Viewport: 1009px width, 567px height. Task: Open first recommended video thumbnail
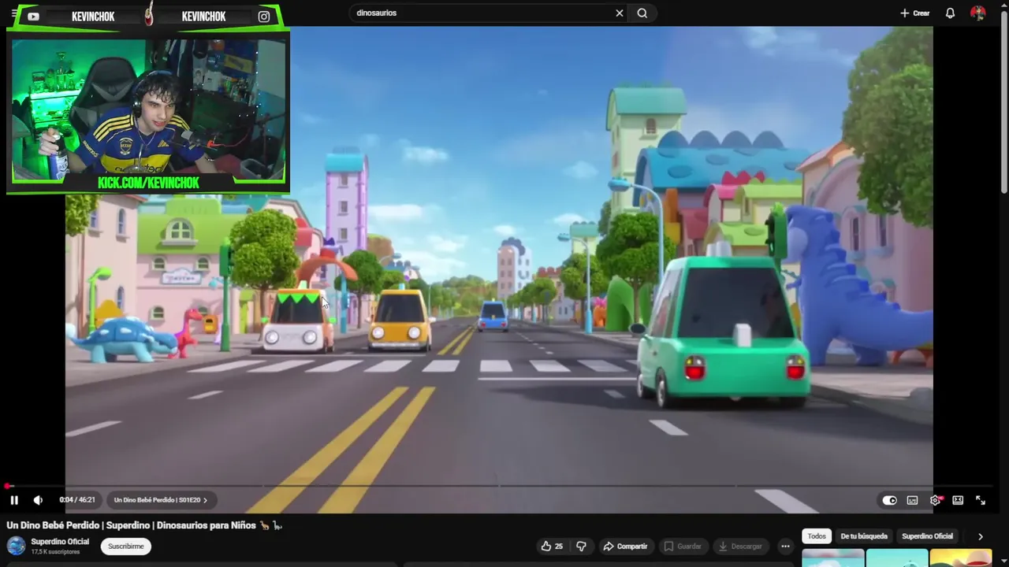click(832, 558)
